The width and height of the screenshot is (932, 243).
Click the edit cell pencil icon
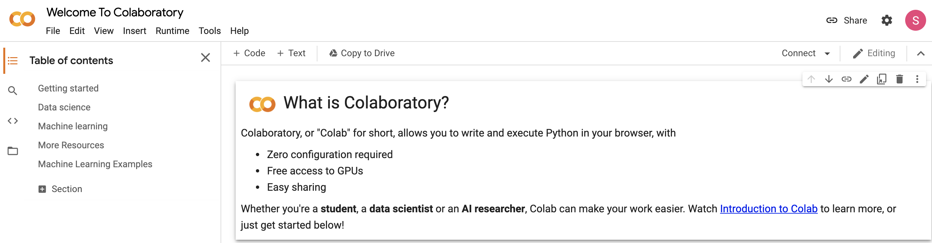[864, 79]
